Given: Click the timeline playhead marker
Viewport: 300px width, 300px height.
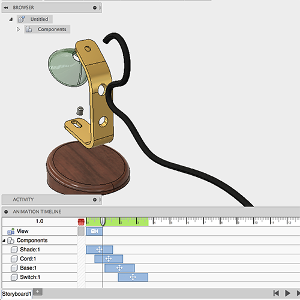Looking at the screenshot, I should (103, 221).
